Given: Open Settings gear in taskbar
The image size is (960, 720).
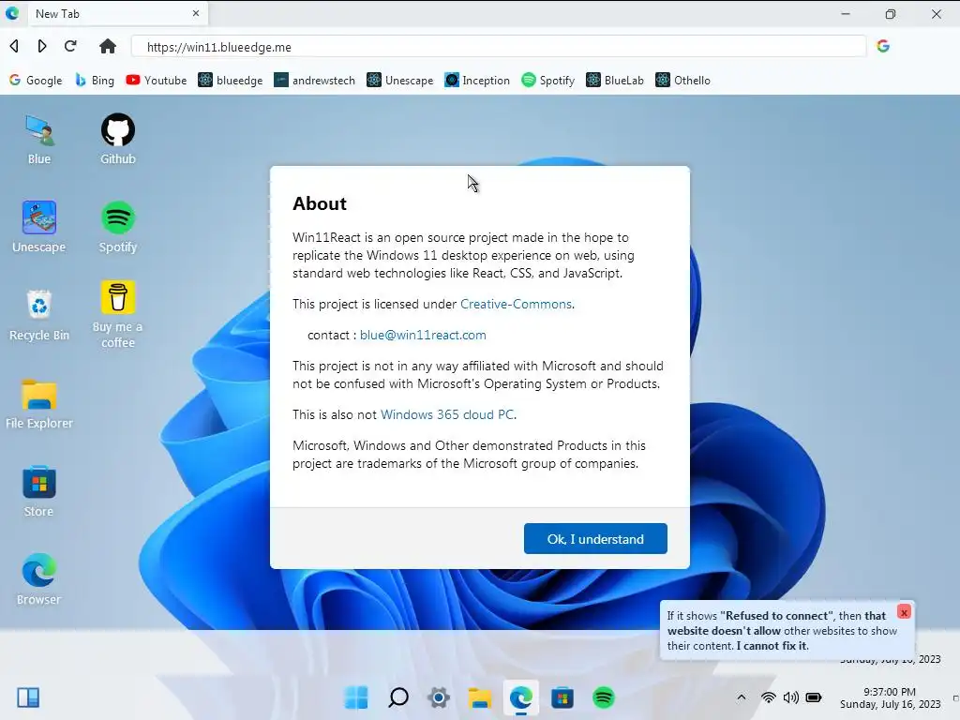Looking at the screenshot, I should point(439,697).
